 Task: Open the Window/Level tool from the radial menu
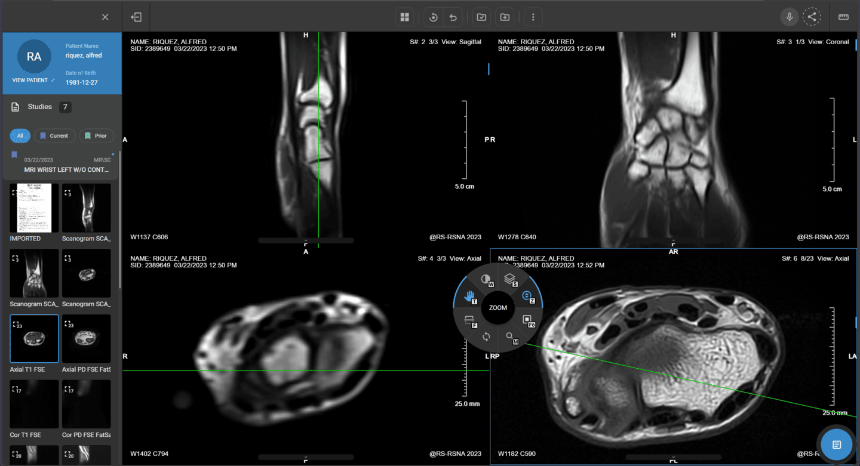click(x=486, y=279)
